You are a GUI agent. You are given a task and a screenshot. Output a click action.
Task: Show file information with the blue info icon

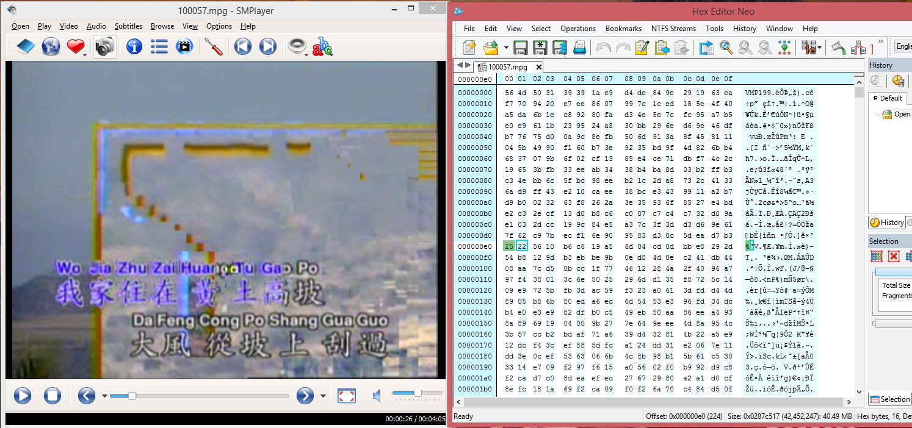tap(134, 46)
